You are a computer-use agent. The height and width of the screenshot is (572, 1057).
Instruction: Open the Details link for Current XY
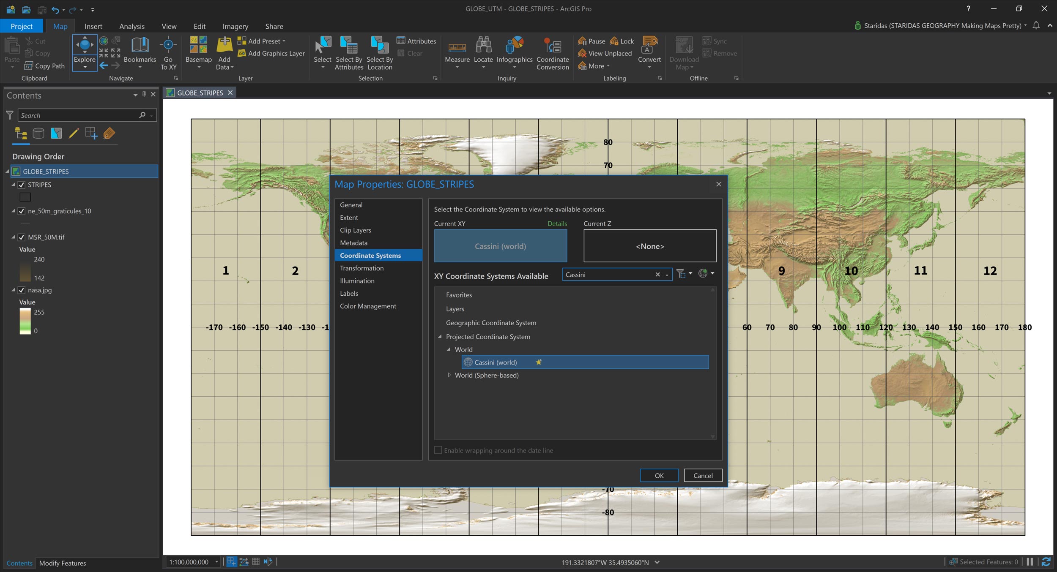(557, 223)
